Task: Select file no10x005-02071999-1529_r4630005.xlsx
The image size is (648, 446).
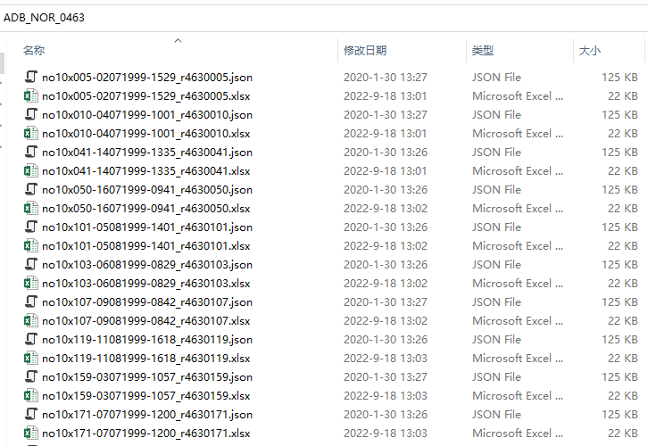Action: click(146, 95)
